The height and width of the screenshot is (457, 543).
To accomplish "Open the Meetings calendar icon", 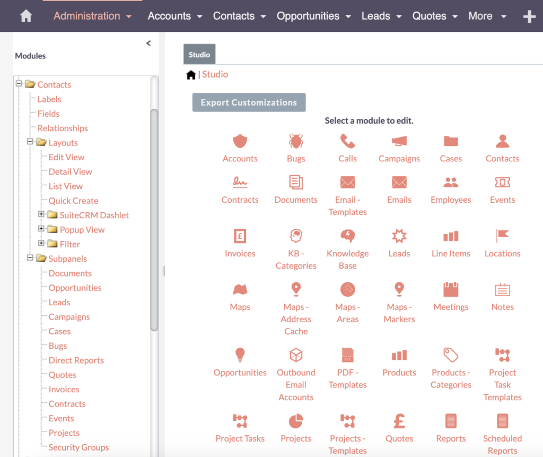I will [451, 289].
